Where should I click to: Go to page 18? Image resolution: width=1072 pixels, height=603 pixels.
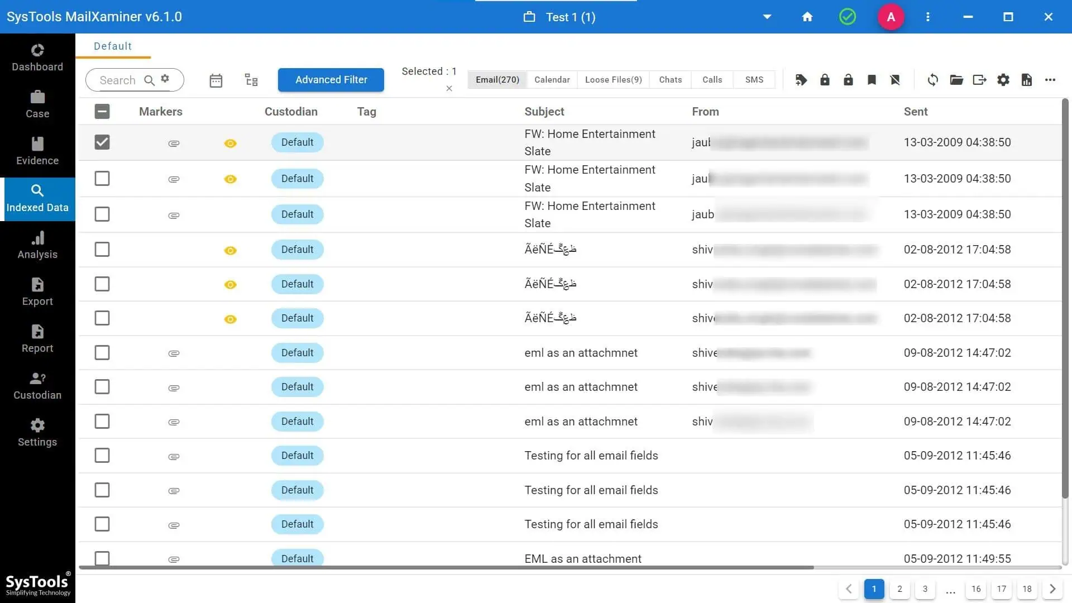tap(1027, 589)
